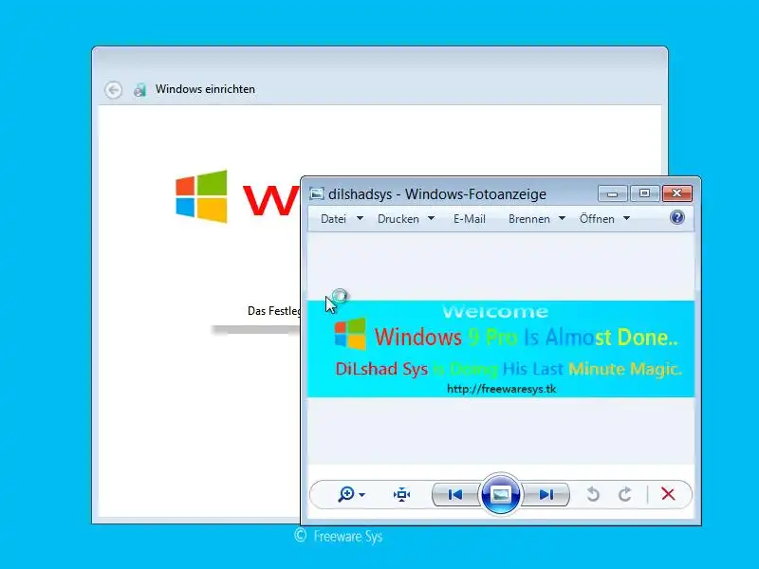This screenshot has height=569, width=759.
Task: Start the slideshow with the round button
Action: point(501,494)
